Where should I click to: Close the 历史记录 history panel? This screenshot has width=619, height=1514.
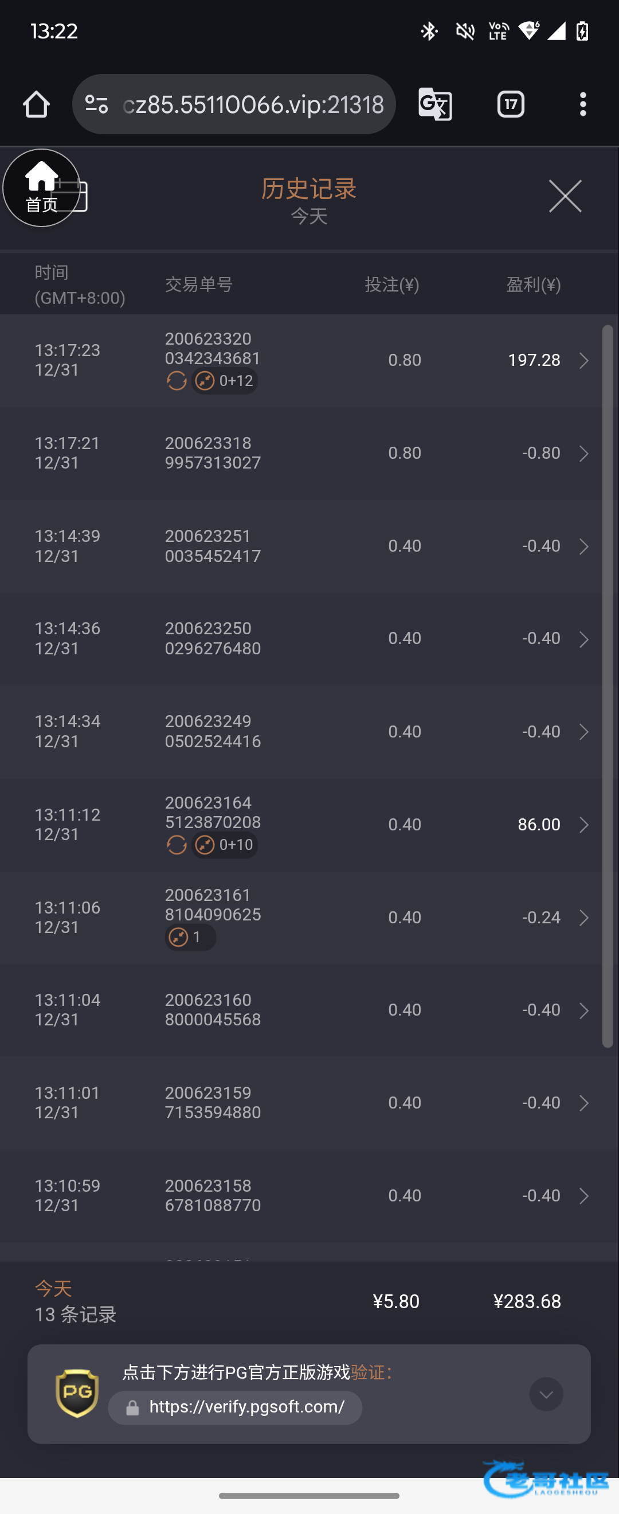(x=565, y=196)
